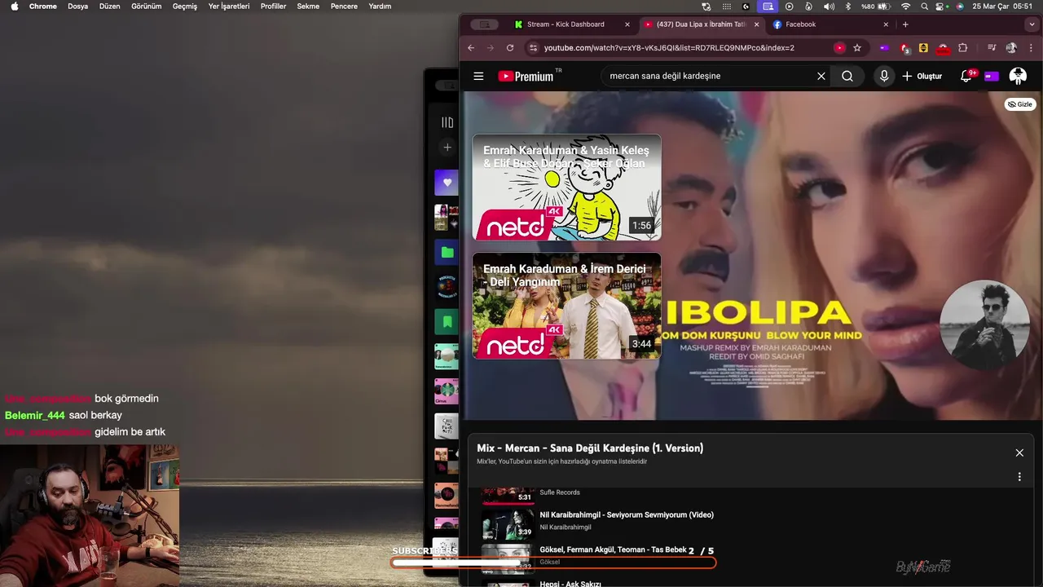
Task: Click the circular channel avatar end card
Action: 984,324
